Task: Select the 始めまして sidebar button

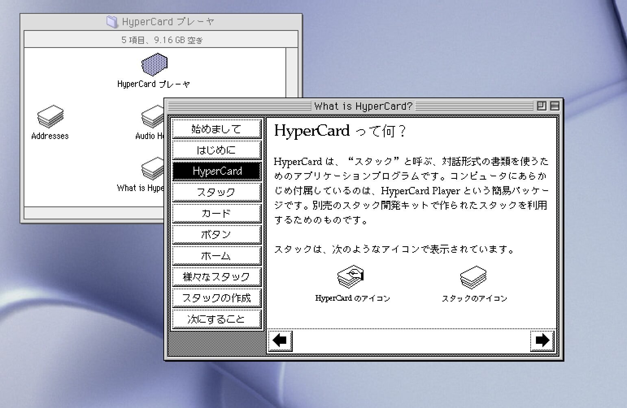Action: point(216,129)
